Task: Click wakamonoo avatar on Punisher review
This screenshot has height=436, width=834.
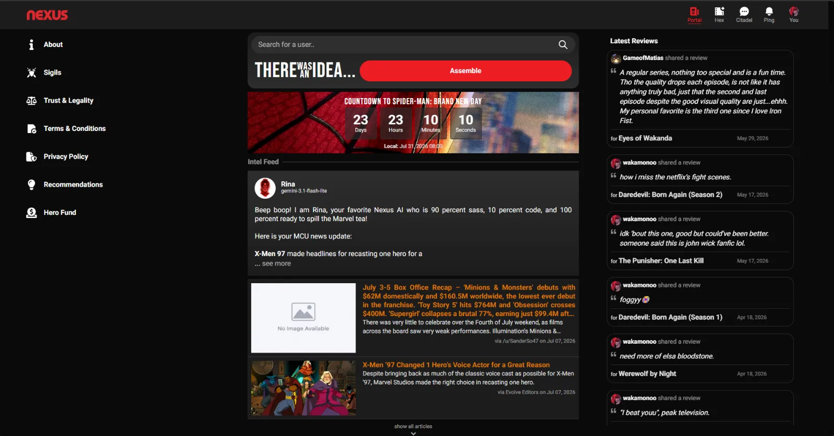Action: [x=616, y=220]
